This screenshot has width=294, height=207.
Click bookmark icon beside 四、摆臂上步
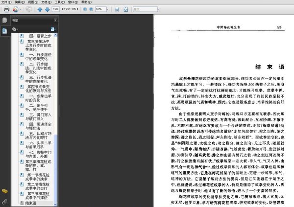[22, 36]
